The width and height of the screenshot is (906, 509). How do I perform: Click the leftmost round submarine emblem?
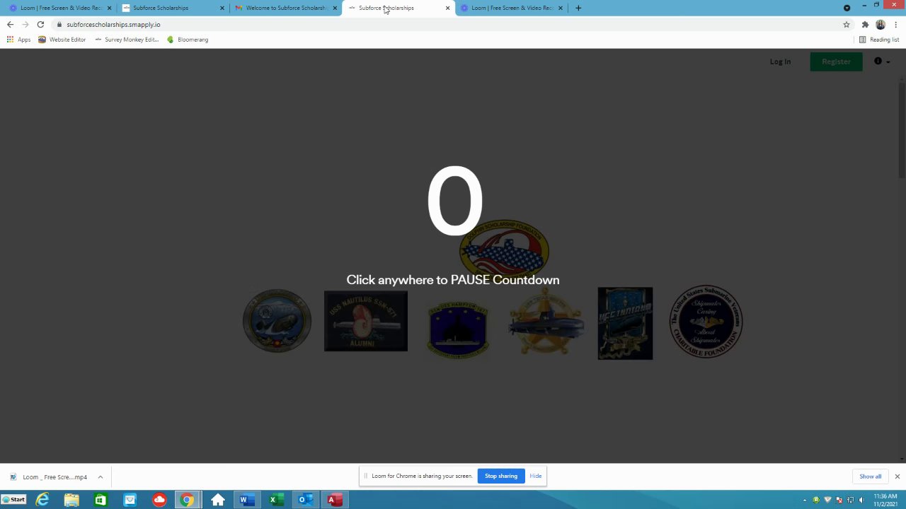pyautogui.click(x=277, y=320)
